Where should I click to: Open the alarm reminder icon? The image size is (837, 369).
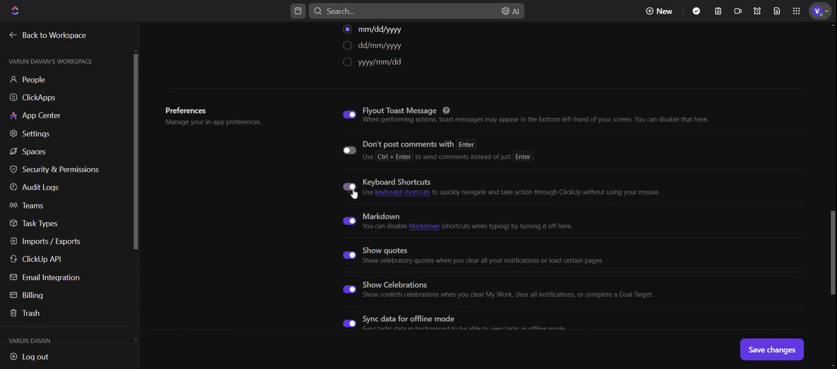tap(757, 11)
